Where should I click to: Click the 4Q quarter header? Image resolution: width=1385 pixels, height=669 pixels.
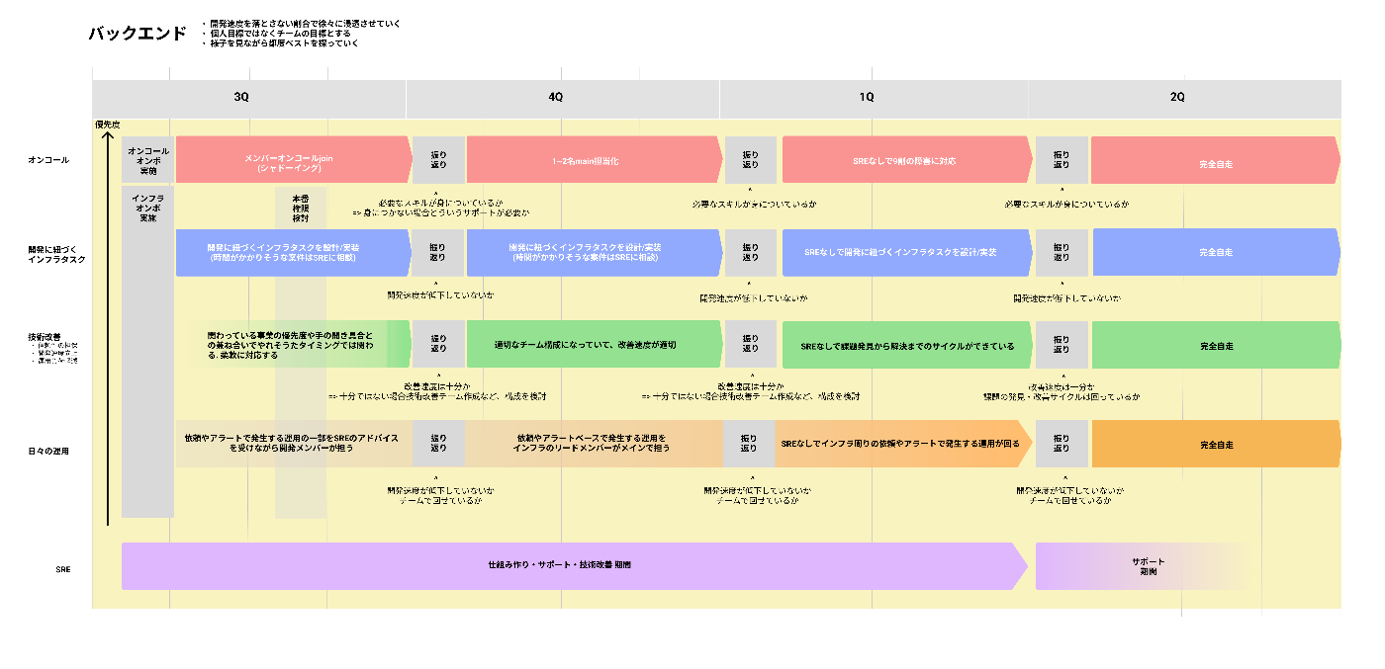pyautogui.click(x=556, y=97)
